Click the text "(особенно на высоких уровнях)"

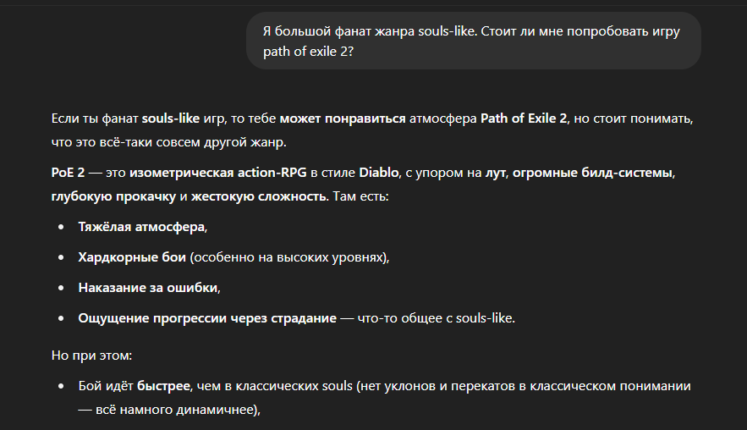pos(288,257)
